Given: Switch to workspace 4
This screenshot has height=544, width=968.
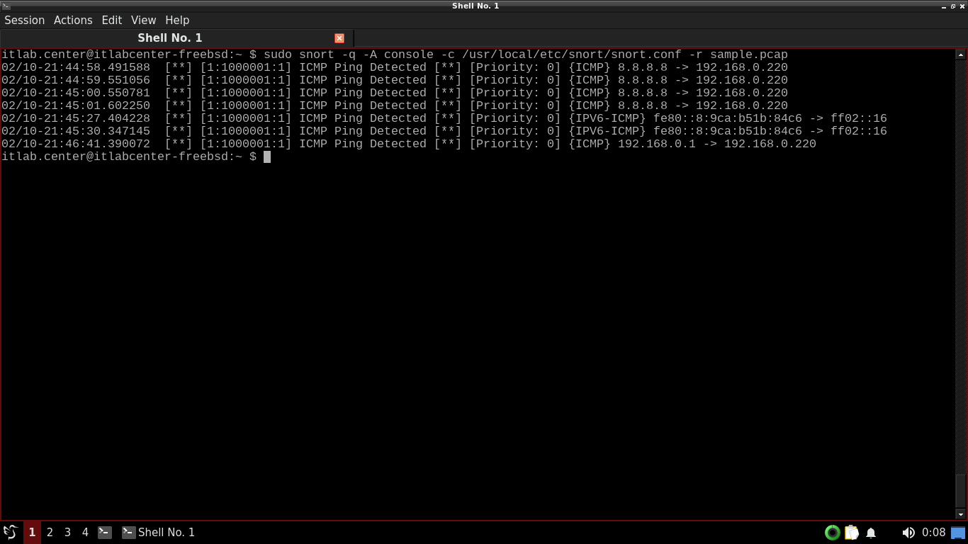Looking at the screenshot, I should coord(85,532).
